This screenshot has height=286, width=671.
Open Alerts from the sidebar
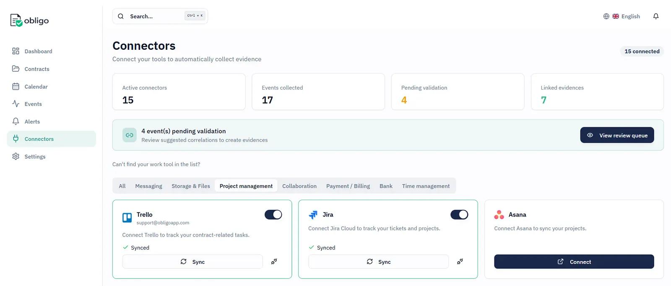pyautogui.click(x=32, y=121)
